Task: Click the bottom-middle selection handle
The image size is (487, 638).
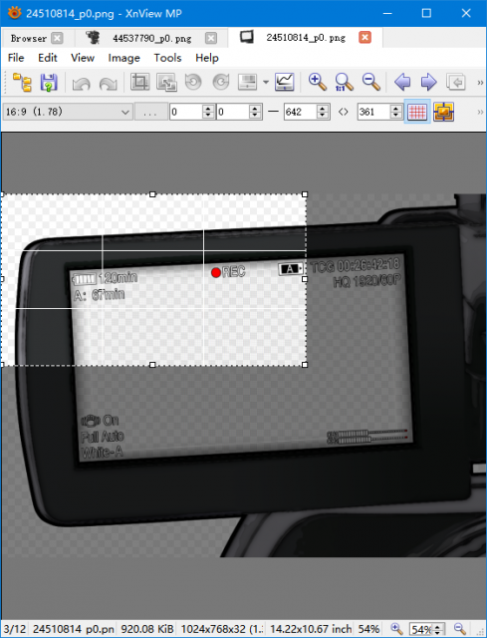Action: pos(152,365)
